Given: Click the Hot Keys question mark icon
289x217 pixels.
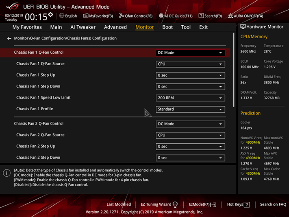Looking at the screenshot, I should click(x=247, y=205).
